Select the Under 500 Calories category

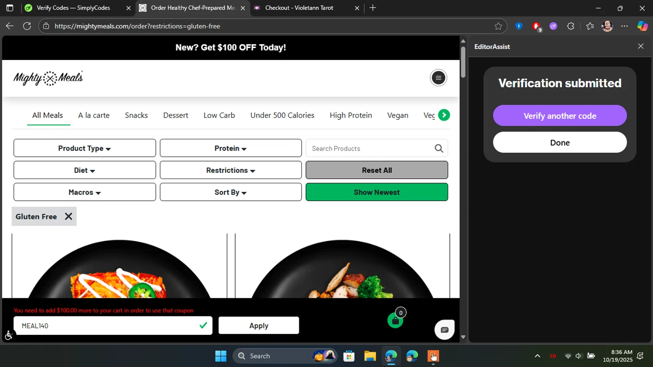point(282,115)
